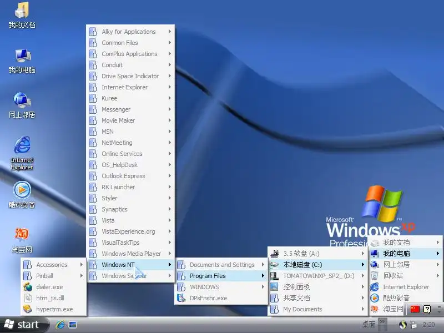The height and width of the screenshot is (333, 444).
Task: Click the MSN folder icon
Action: click(93, 132)
